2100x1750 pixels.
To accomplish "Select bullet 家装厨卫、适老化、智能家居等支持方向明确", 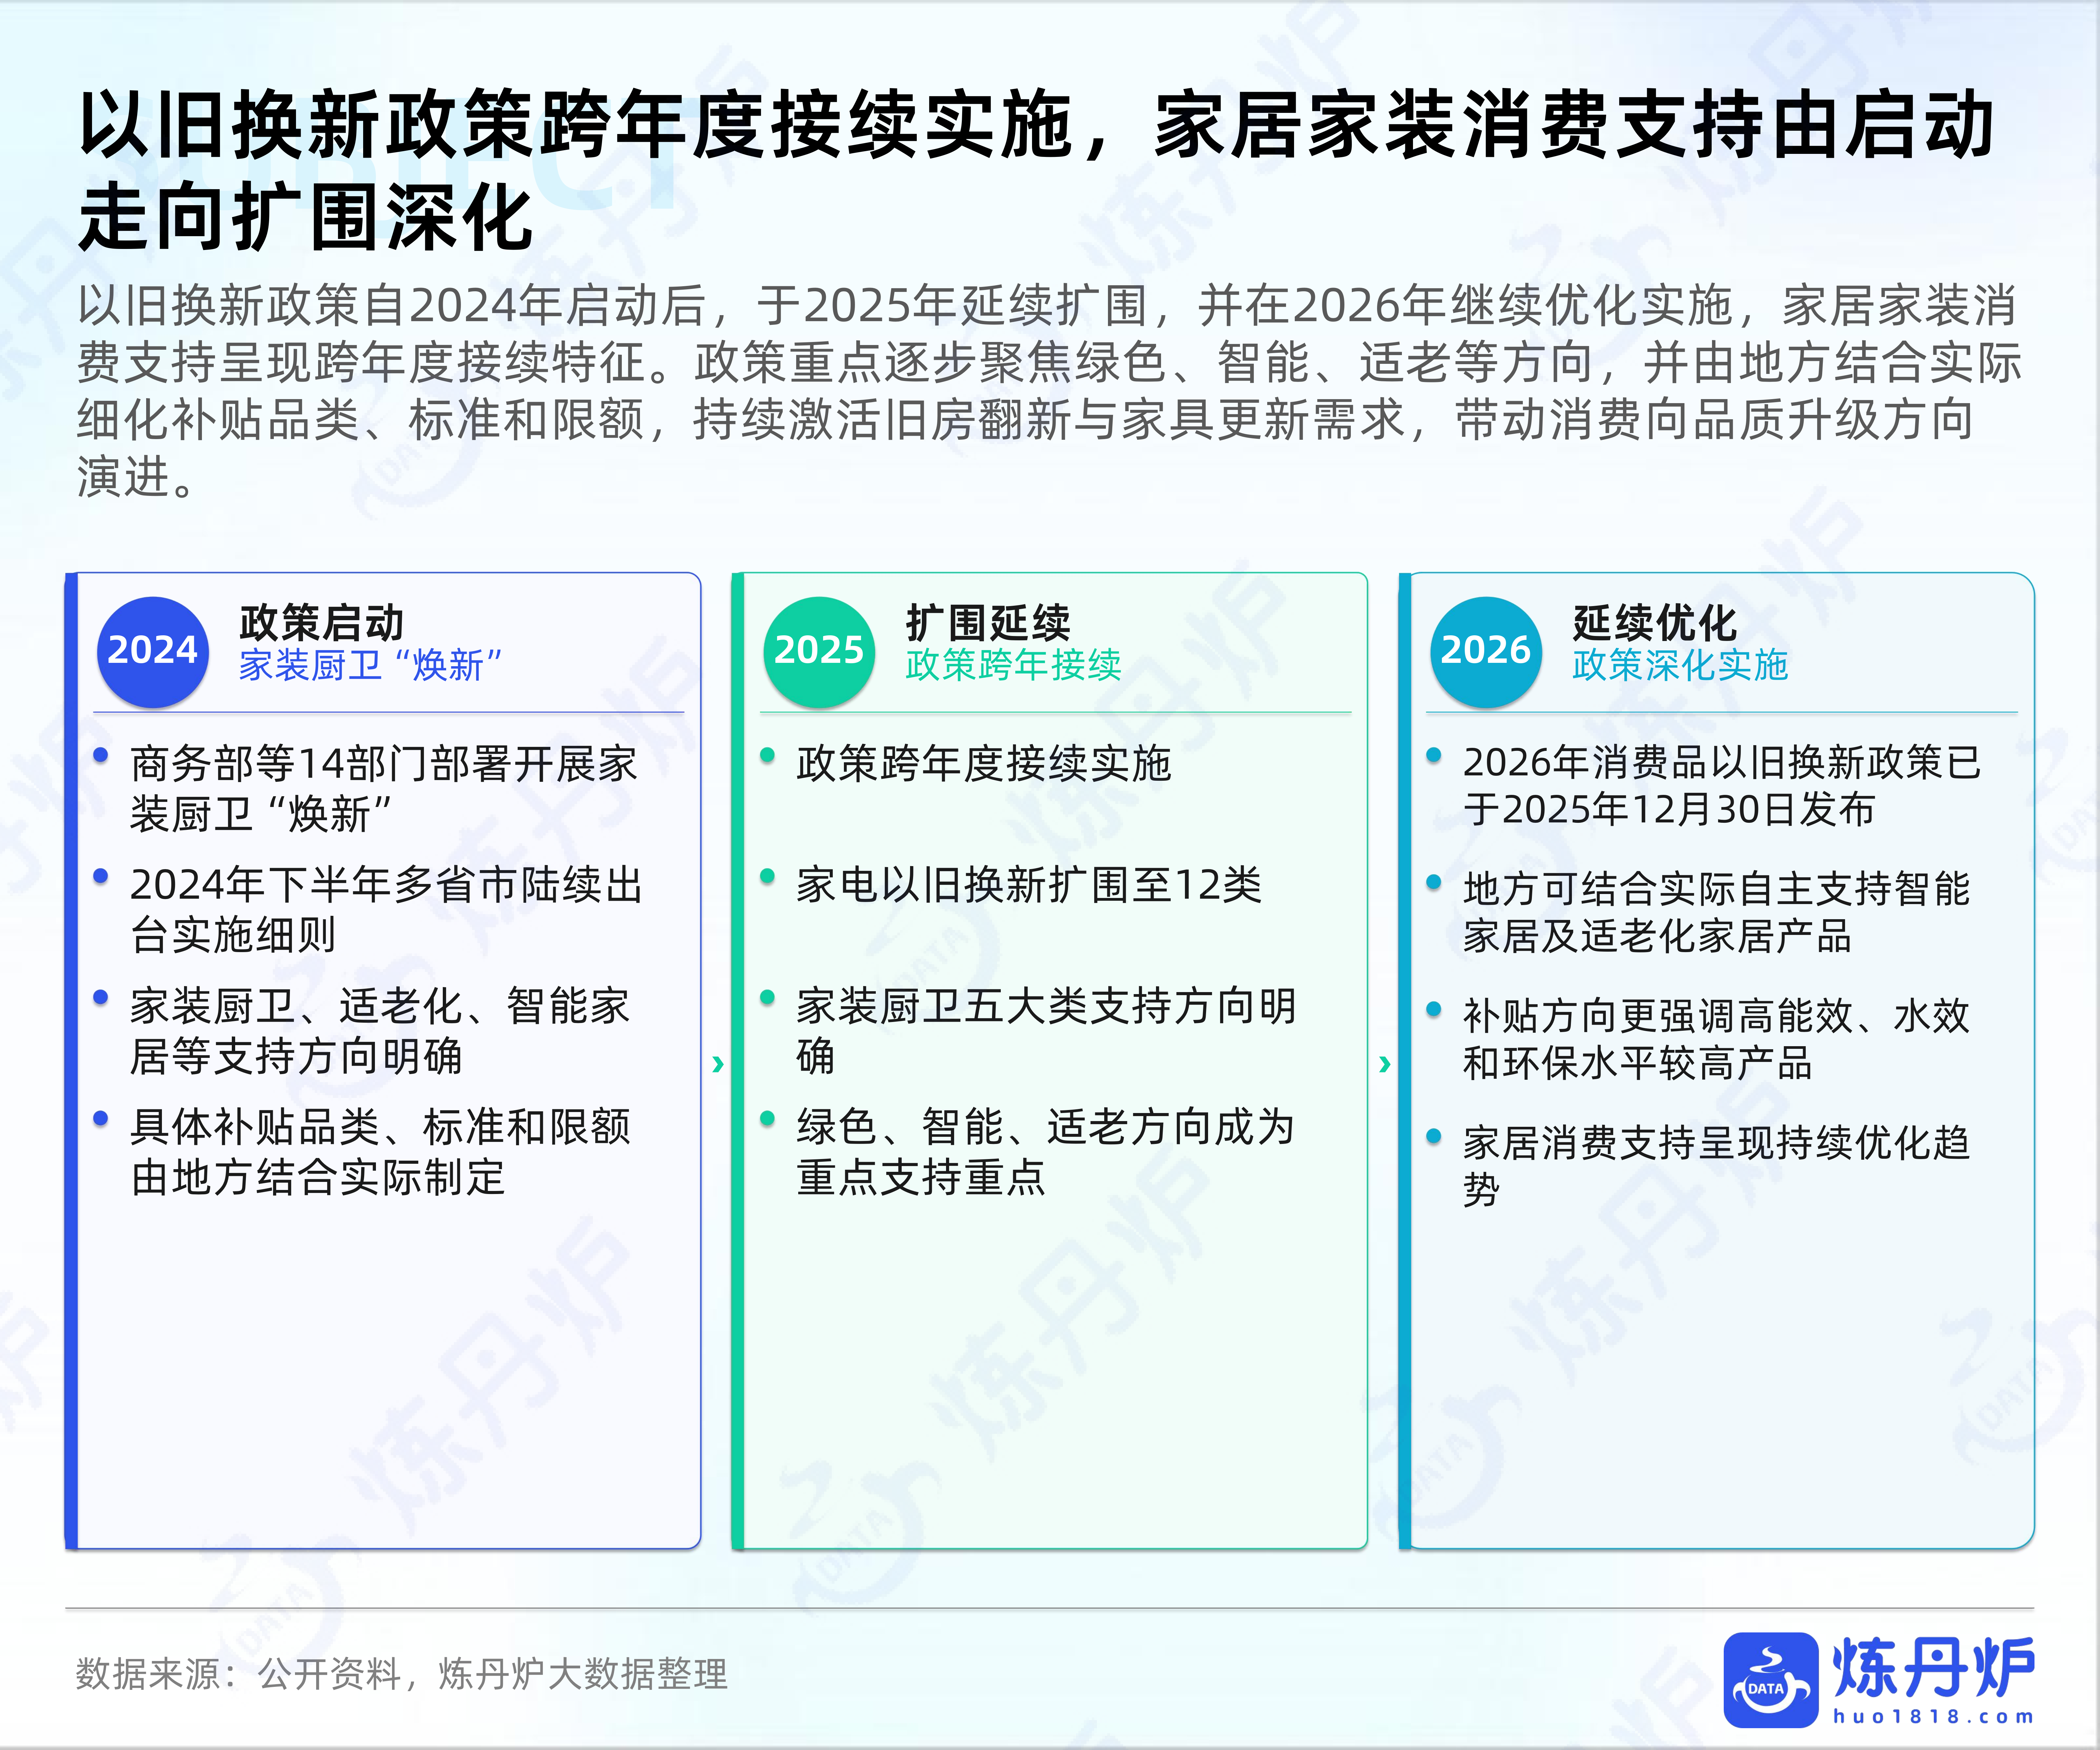I will tap(380, 1031).
